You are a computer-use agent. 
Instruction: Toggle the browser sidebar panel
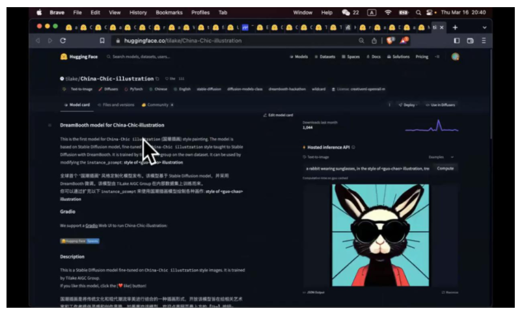457,40
